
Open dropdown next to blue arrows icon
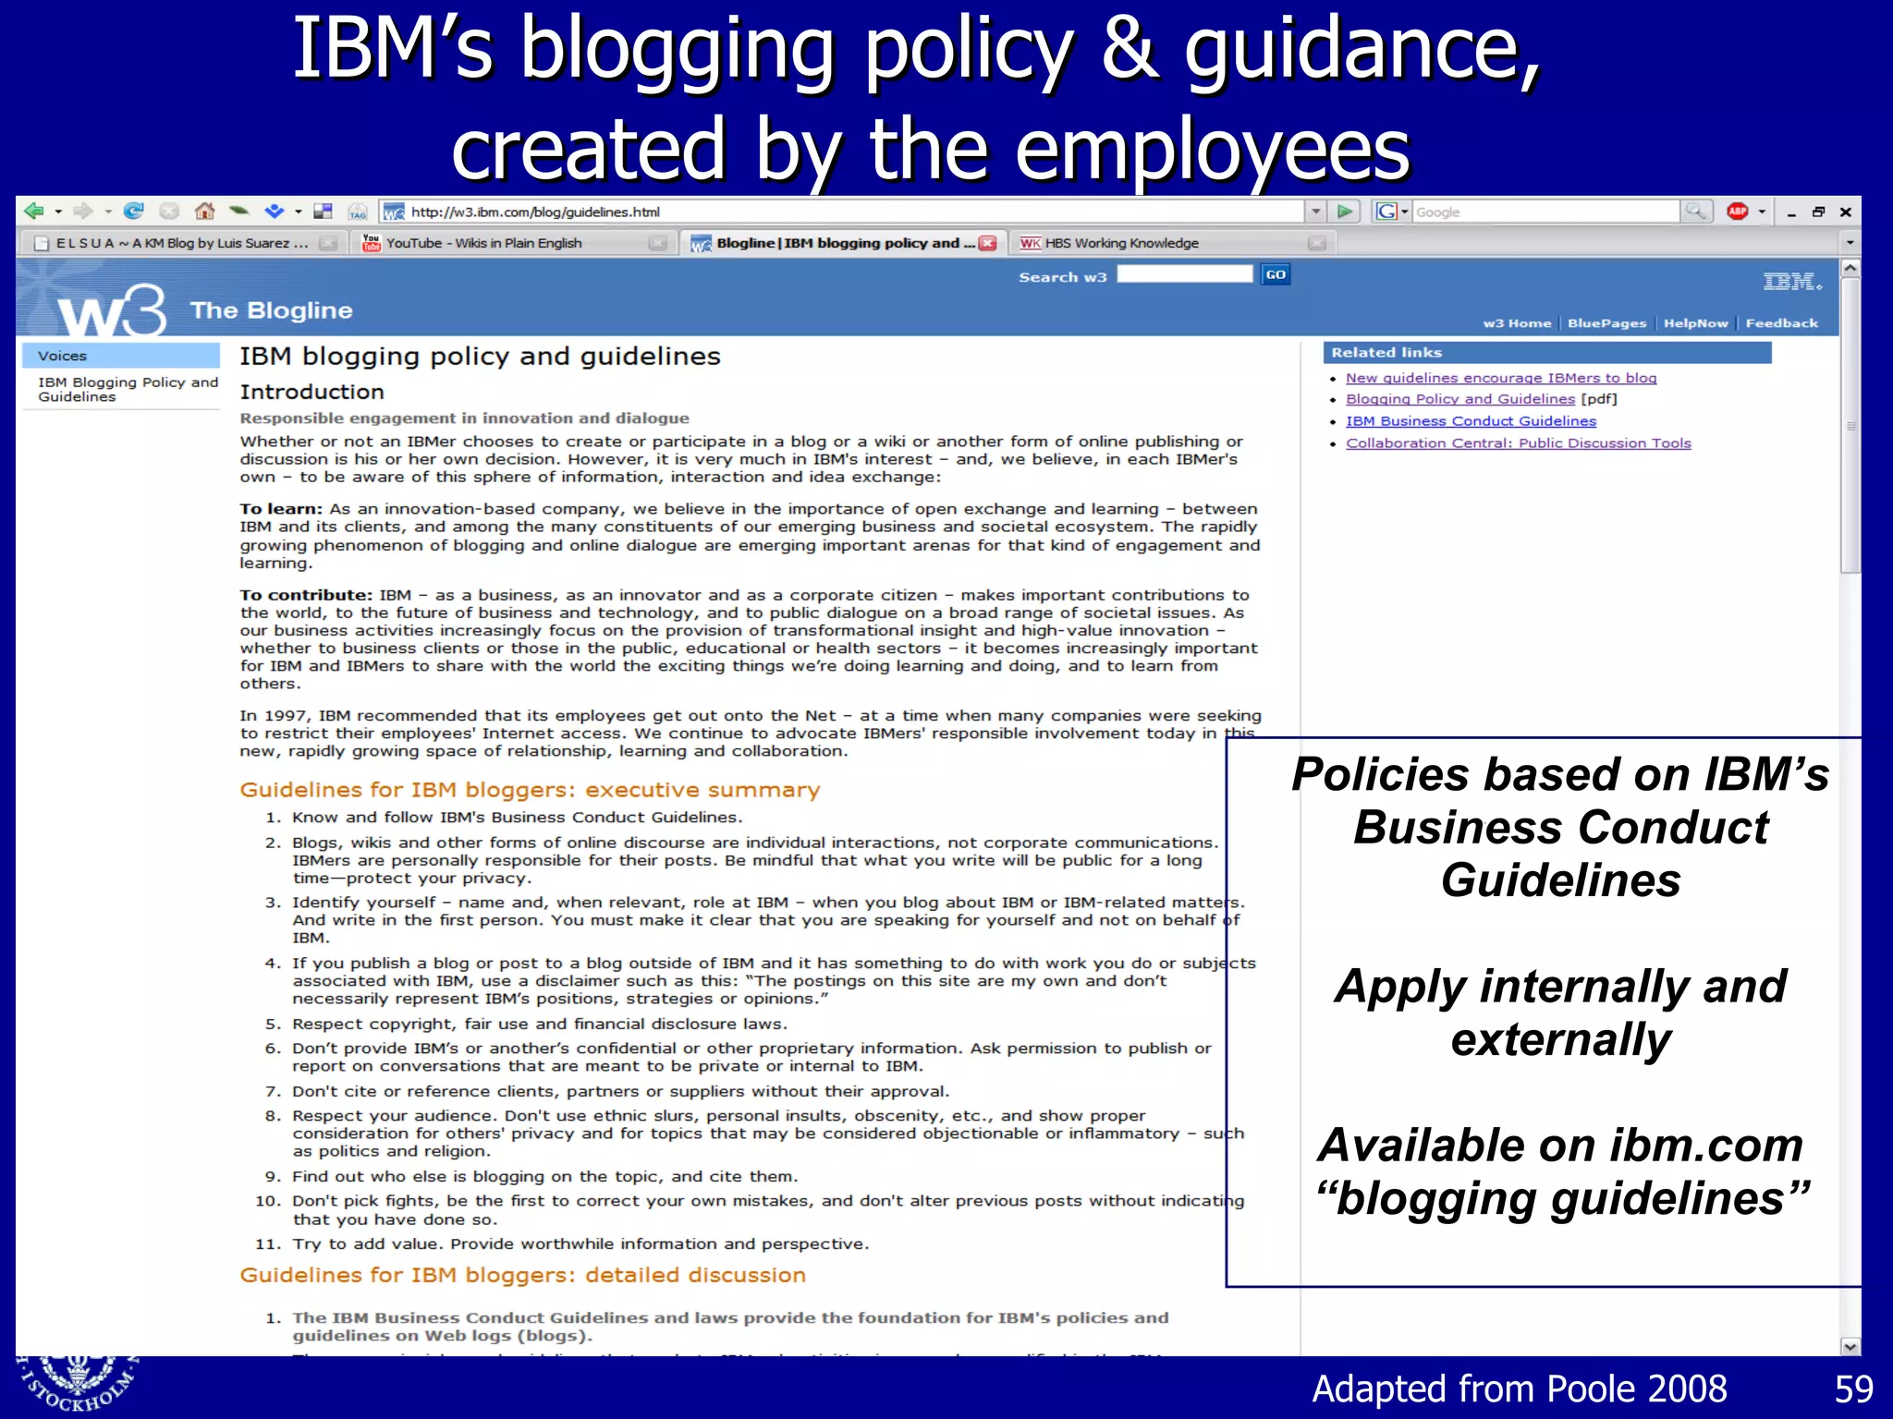coord(298,212)
